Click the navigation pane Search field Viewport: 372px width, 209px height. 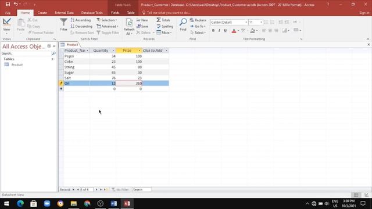[x=27, y=53]
